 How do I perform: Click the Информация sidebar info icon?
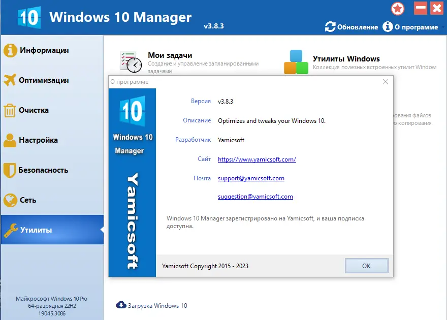tap(10, 50)
